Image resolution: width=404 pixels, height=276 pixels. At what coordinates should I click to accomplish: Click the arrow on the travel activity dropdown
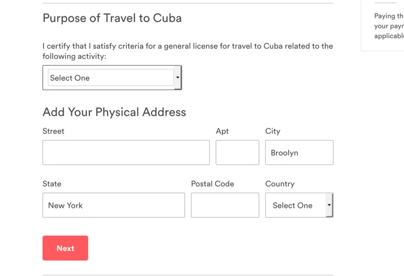(x=178, y=78)
